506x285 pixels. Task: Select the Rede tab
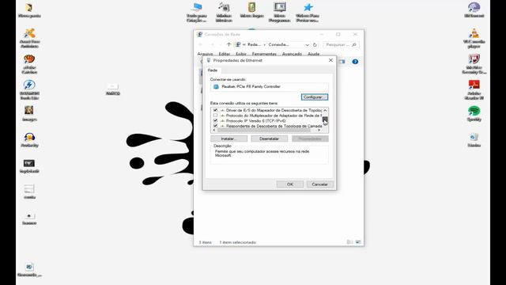[x=213, y=70]
